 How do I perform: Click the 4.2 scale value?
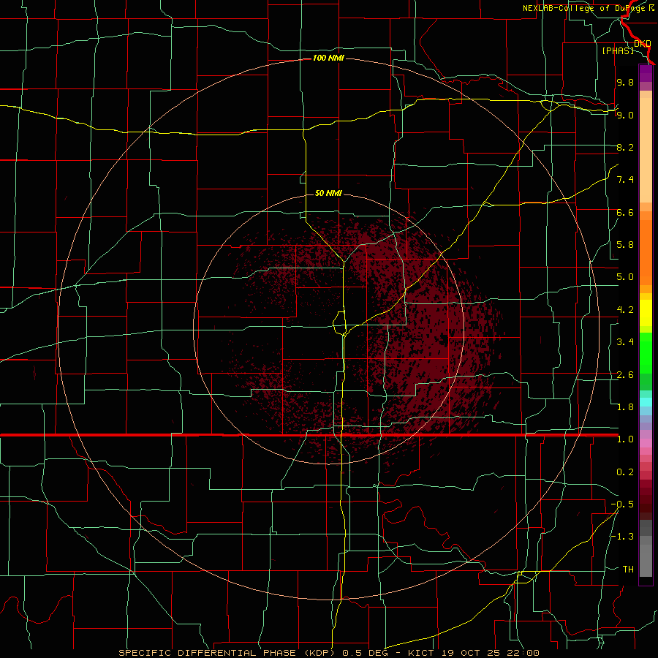pos(625,310)
